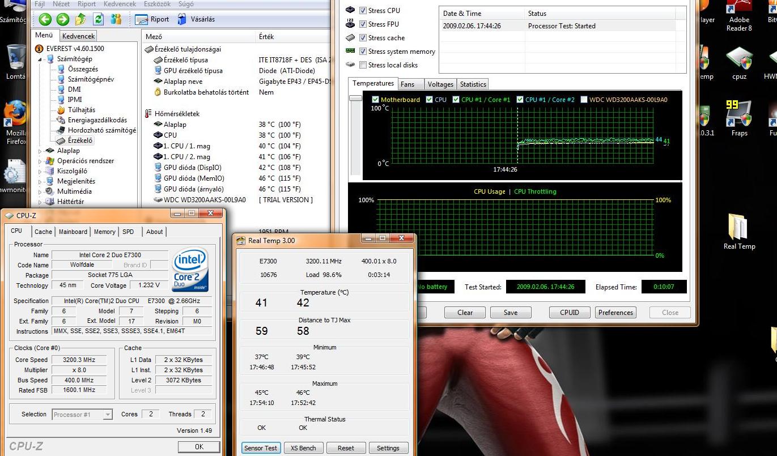
Task: Switch to the Voltages tab
Action: [440, 84]
